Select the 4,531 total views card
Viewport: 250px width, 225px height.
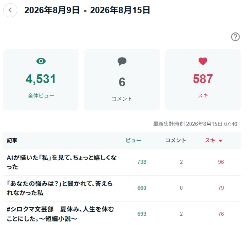pyautogui.click(x=41, y=80)
